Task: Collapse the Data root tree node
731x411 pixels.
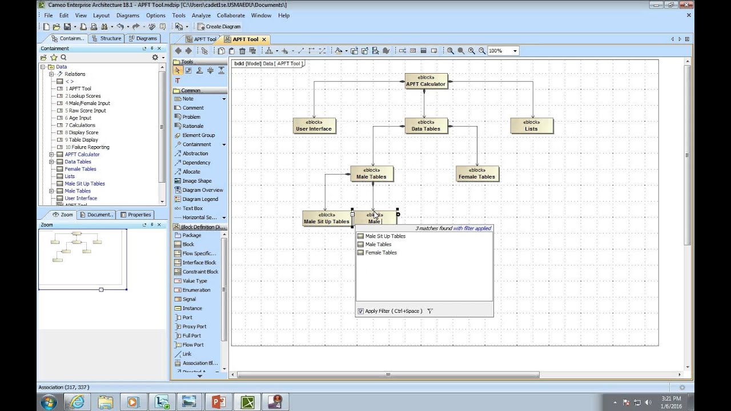Action: pyautogui.click(x=43, y=67)
